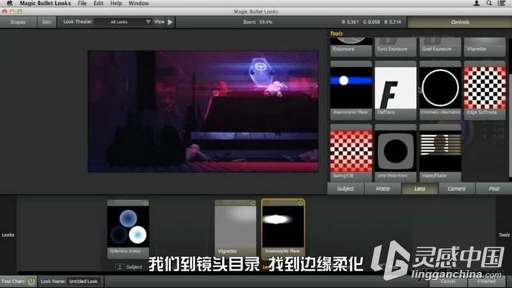This screenshot has height=288, width=512.
Task: Open the Looks drawer on the left
Action: 8,235
